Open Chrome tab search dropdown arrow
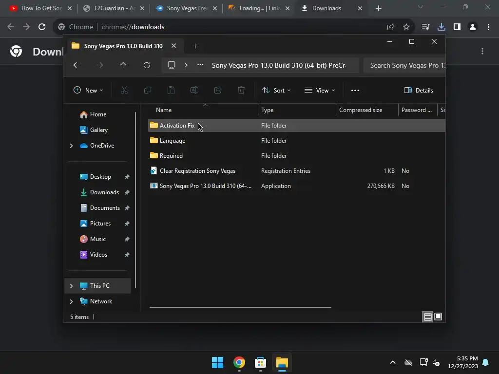 tap(421, 7)
